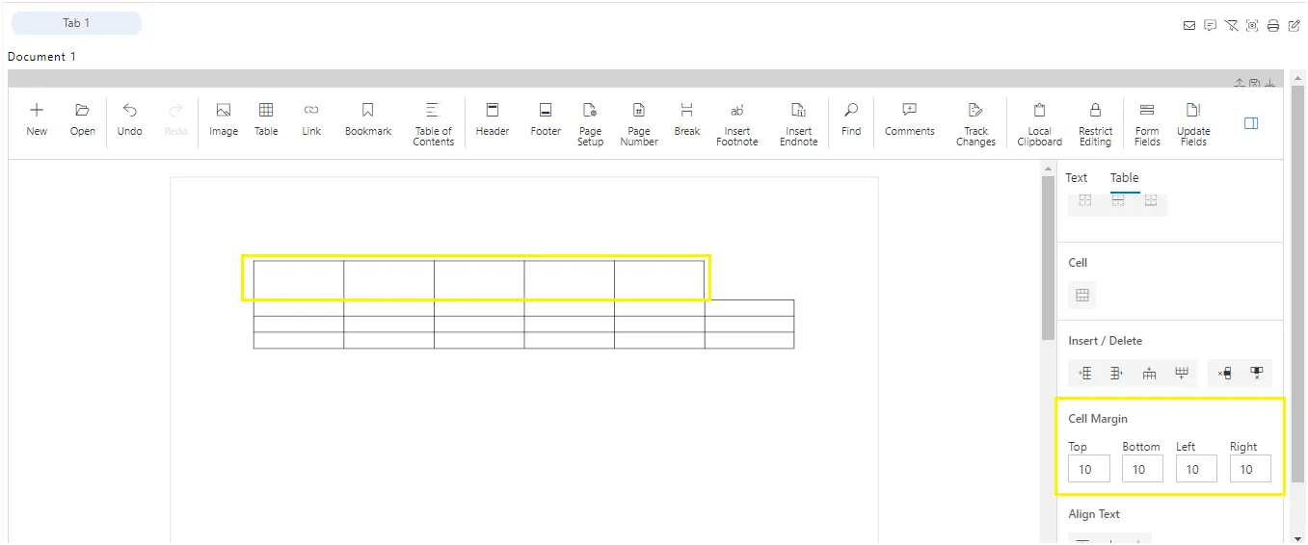Toggle Track Changes
Screen dimensions: 1308x545
(x=975, y=124)
